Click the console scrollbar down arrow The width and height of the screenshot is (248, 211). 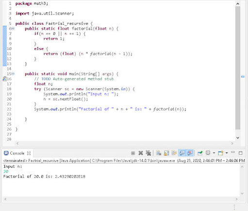[x=242, y=193]
